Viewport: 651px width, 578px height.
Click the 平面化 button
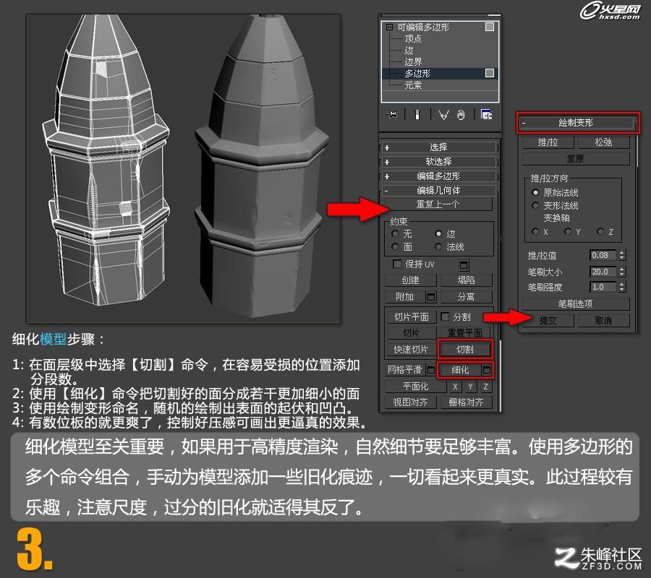pyautogui.click(x=416, y=387)
